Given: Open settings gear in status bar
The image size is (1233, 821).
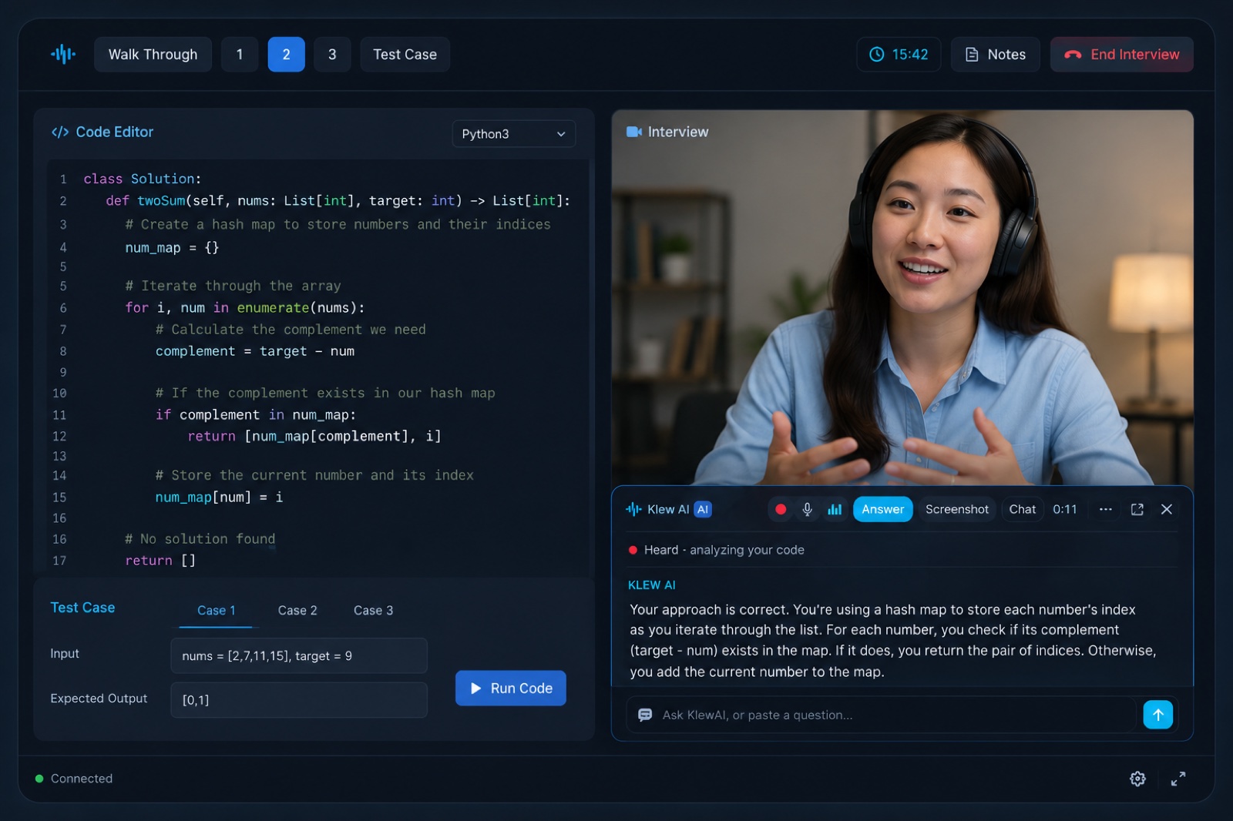Looking at the screenshot, I should coord(1137,779).
